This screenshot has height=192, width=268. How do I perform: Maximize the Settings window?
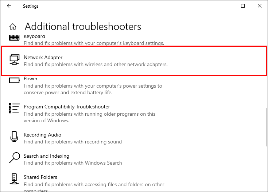[x=243, y=6]
